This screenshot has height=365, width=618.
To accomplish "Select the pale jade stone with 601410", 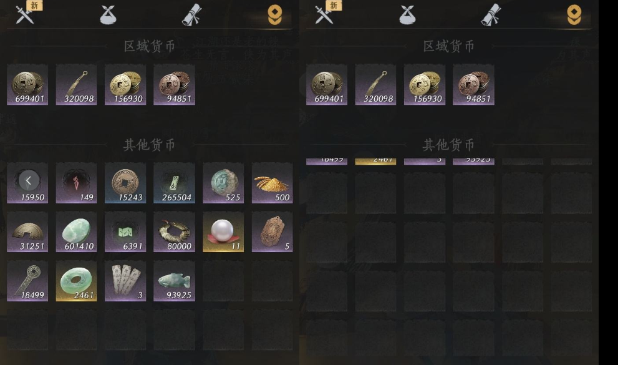I will click(x=77, y=231).
